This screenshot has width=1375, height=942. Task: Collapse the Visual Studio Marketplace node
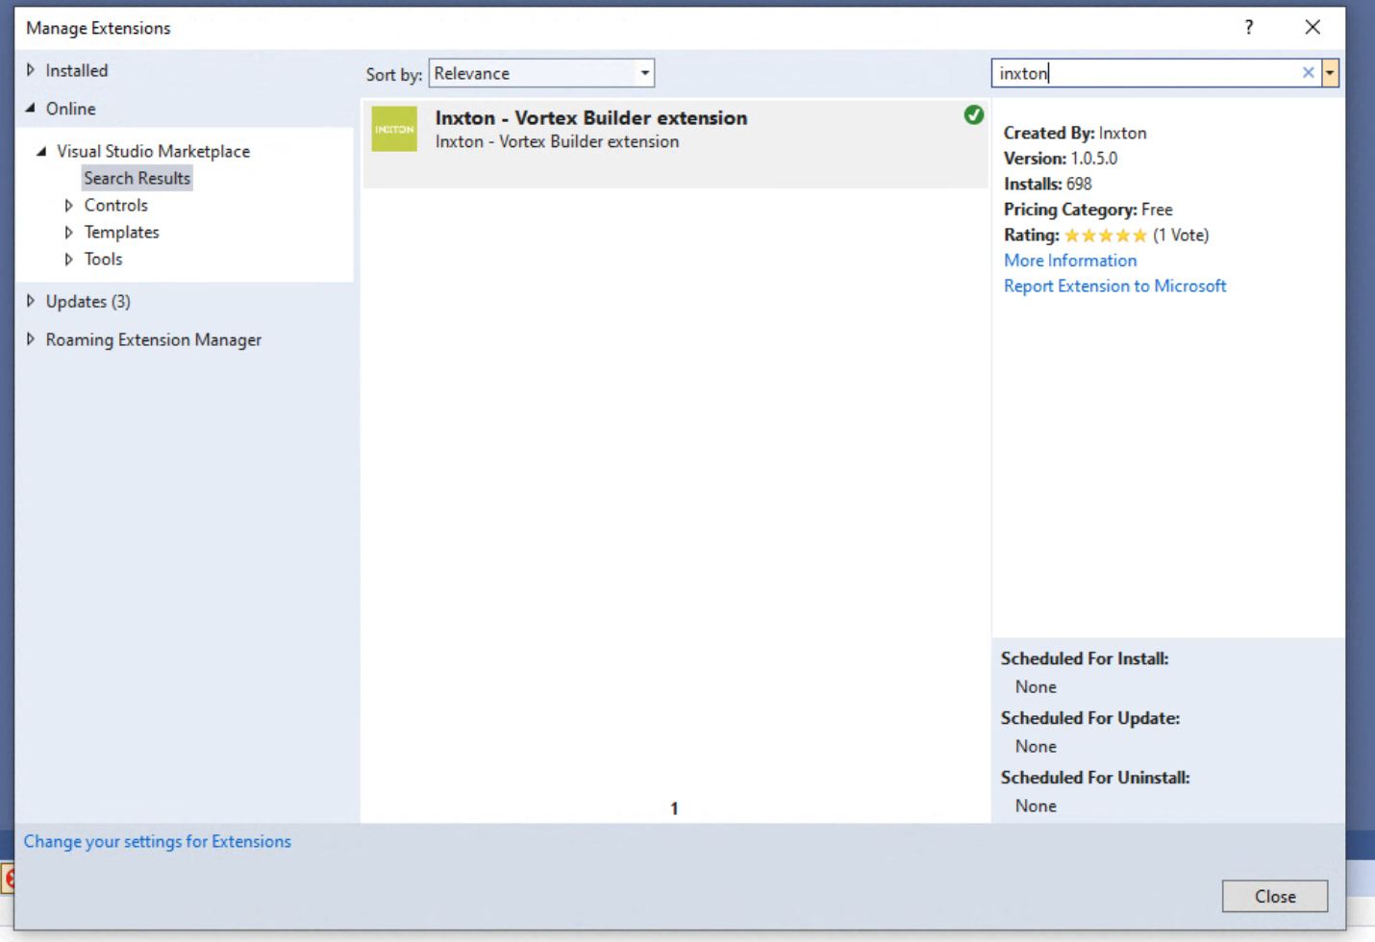point(41,151)
